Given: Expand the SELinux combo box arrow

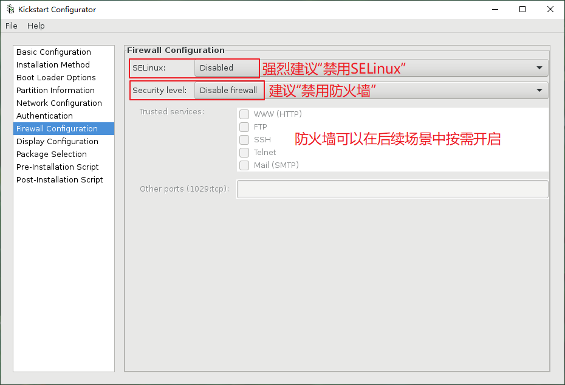Looking at the screenshot, I should tap(539, 68).
